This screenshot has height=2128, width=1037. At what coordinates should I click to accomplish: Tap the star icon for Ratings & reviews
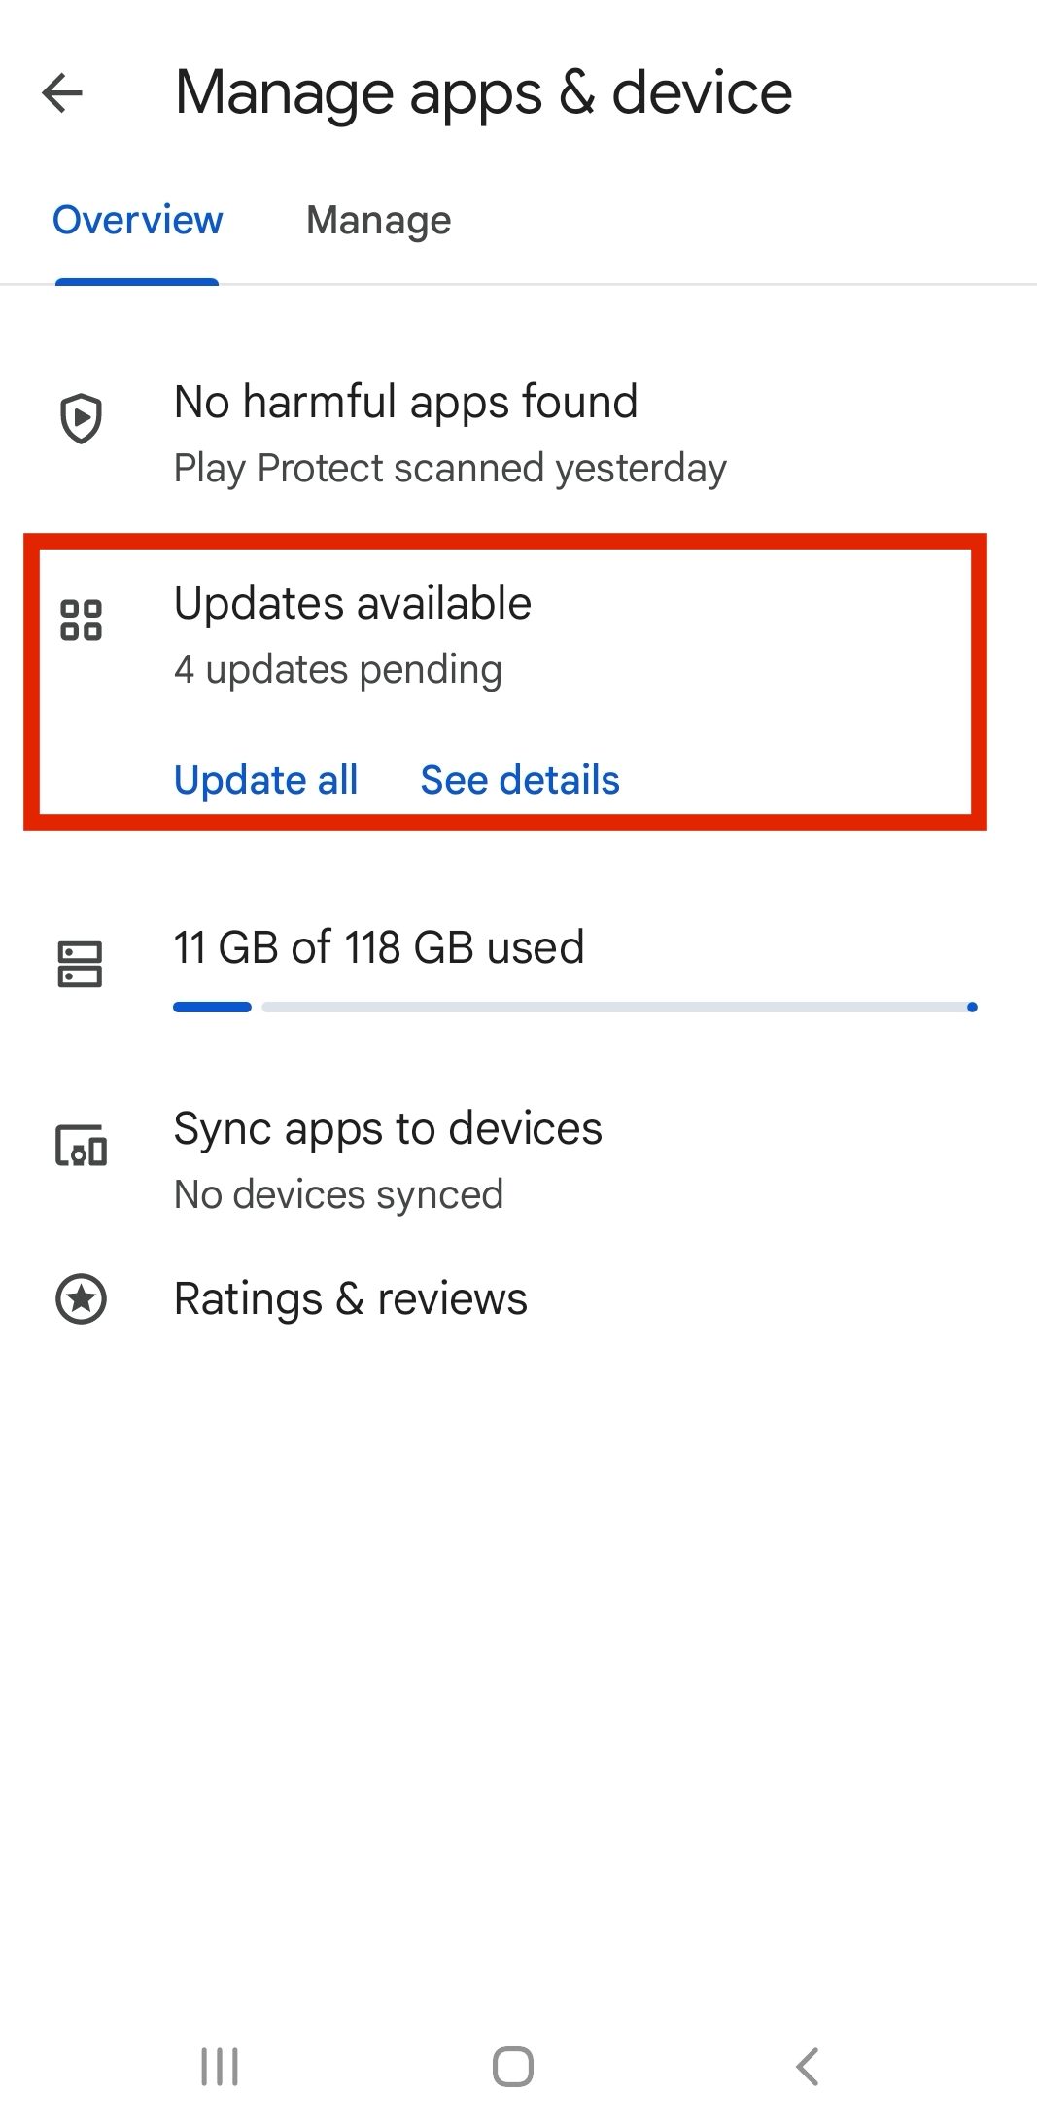point(82,1297)
